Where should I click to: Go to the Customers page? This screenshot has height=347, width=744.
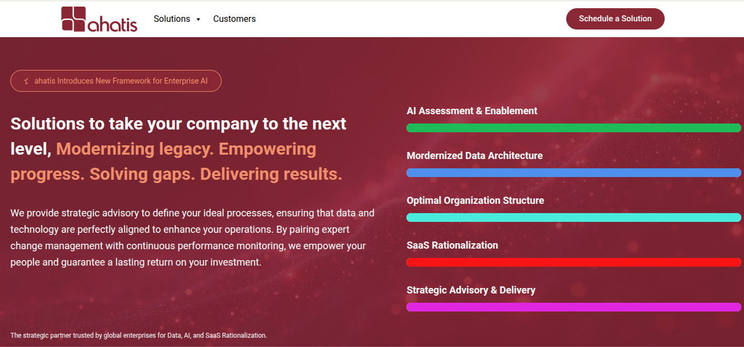tap(234, 19)
